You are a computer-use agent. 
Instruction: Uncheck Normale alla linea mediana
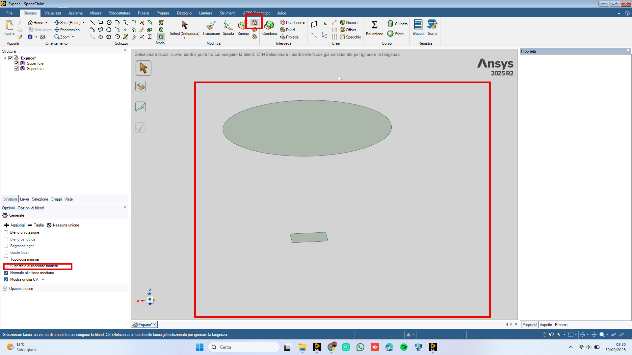[x=6, y=273]
